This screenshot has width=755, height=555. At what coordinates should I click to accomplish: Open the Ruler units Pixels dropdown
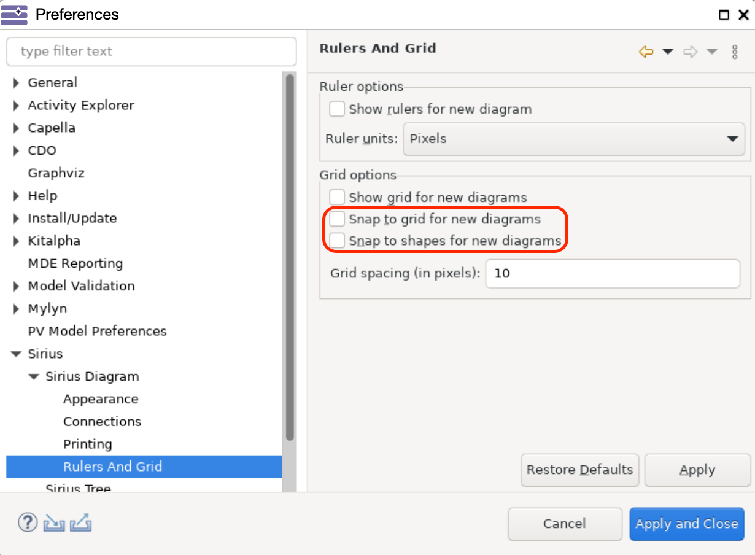click(574, 139)
